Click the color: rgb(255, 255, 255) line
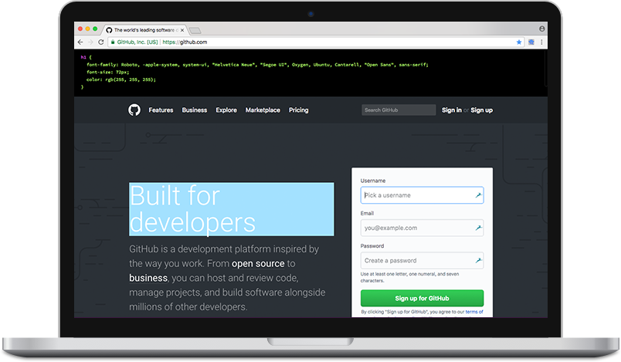 (x=121, y=80)
